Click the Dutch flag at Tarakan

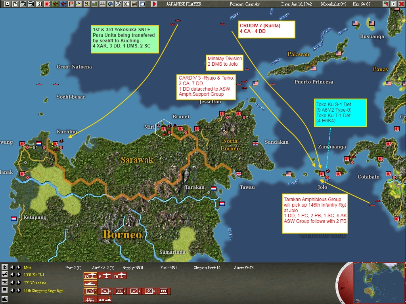point(214,189)
